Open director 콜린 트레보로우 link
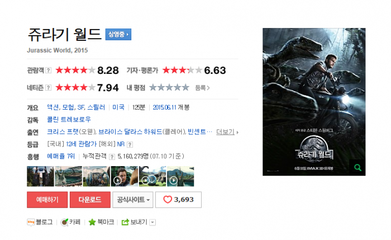Viewport: 391px width, 240px height. click(69, 119)
